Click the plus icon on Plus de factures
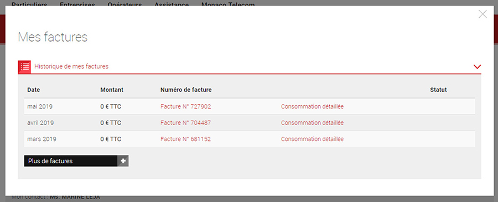498x202 pixels. (x=123, y=161)
